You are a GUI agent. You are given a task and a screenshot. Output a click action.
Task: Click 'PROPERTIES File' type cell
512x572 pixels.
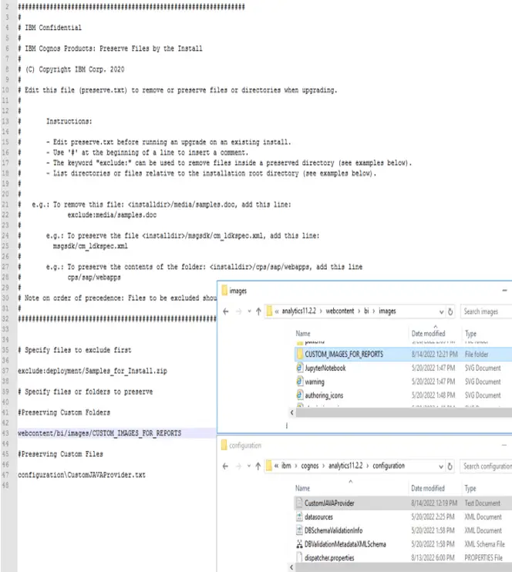pos(483,558)
